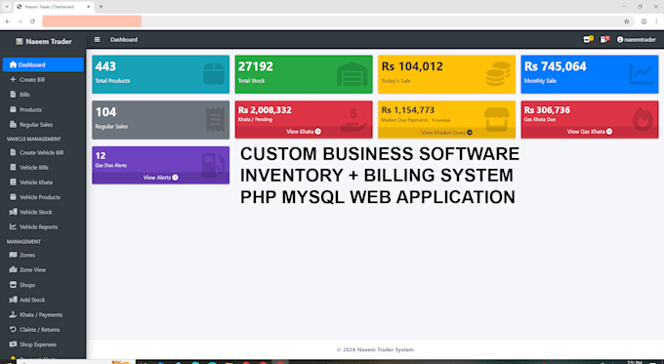The width and height of the screenshot is (664, 364).
Task: Click the Total Products box icon
Action: 214,74
